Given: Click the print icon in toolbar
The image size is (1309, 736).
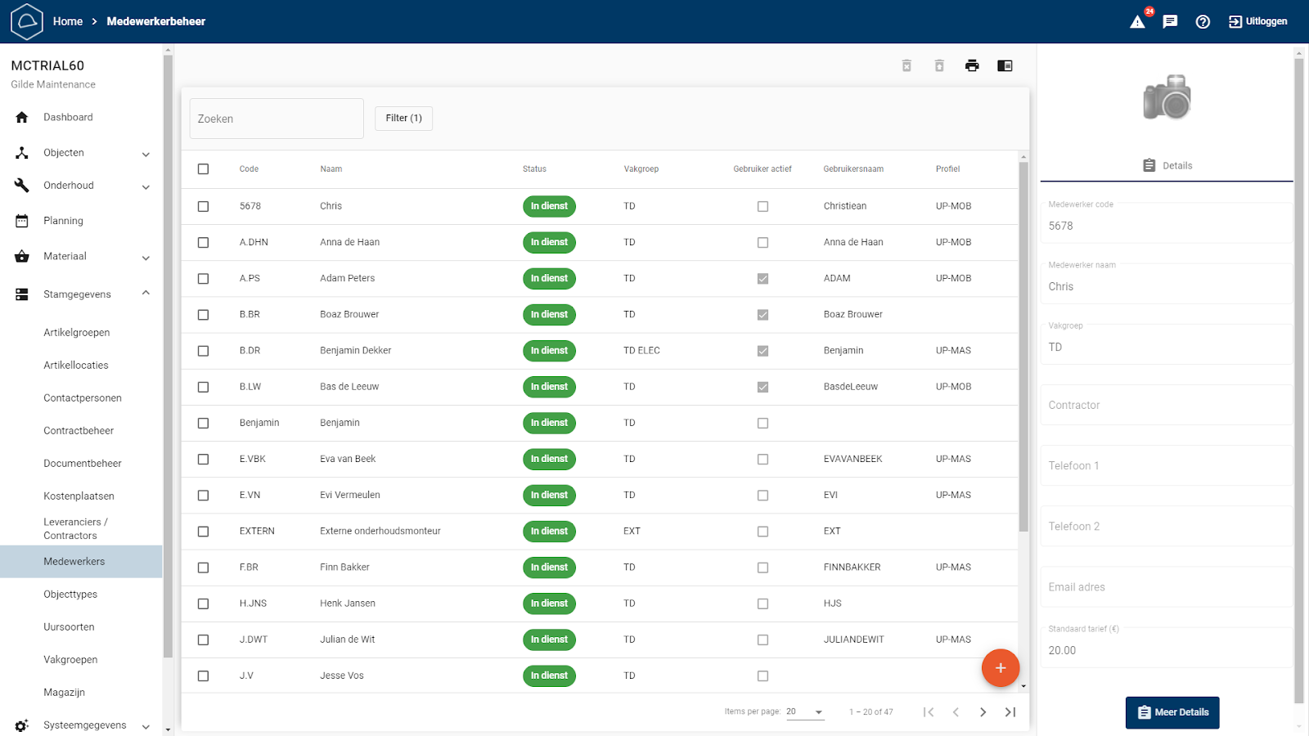Looking at the screenshot, I should [x=972, y=66].
